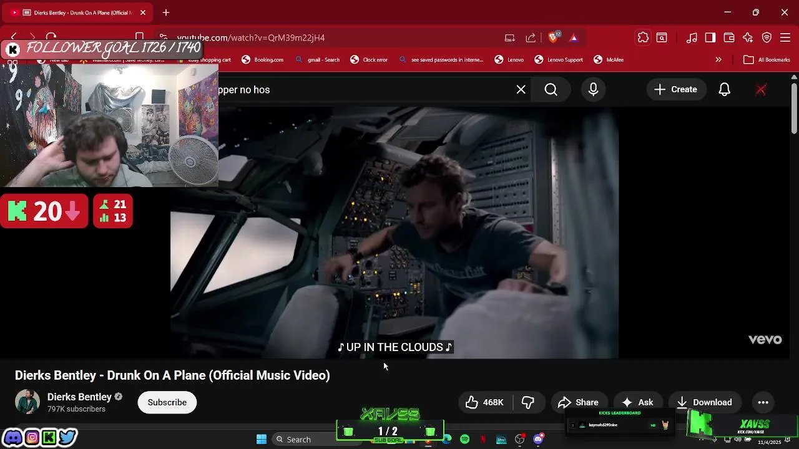Click the Download button under video

click(704, 402)
